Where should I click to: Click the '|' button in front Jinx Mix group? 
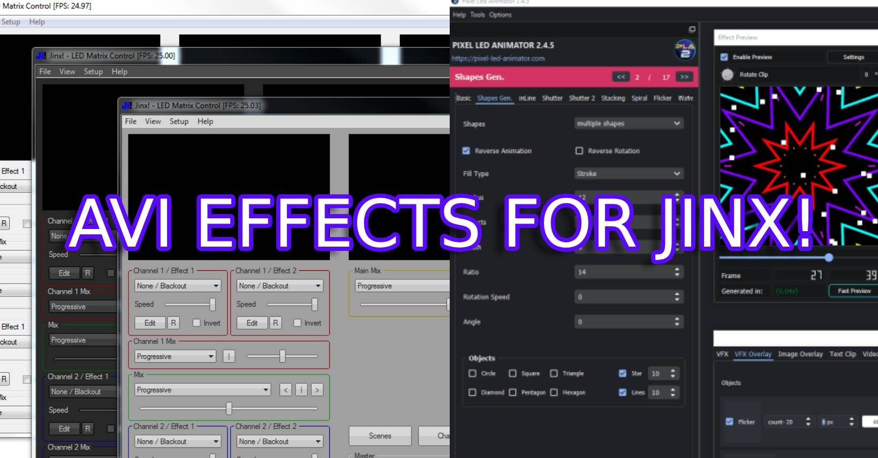[301, 390]
